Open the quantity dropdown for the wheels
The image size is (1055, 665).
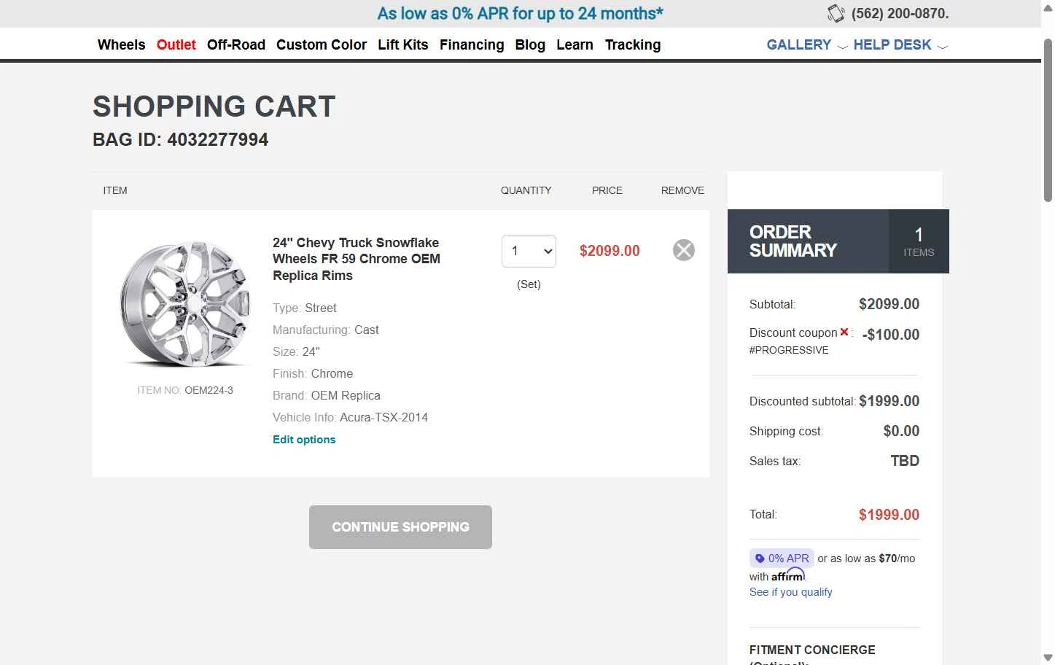[529, 251]
